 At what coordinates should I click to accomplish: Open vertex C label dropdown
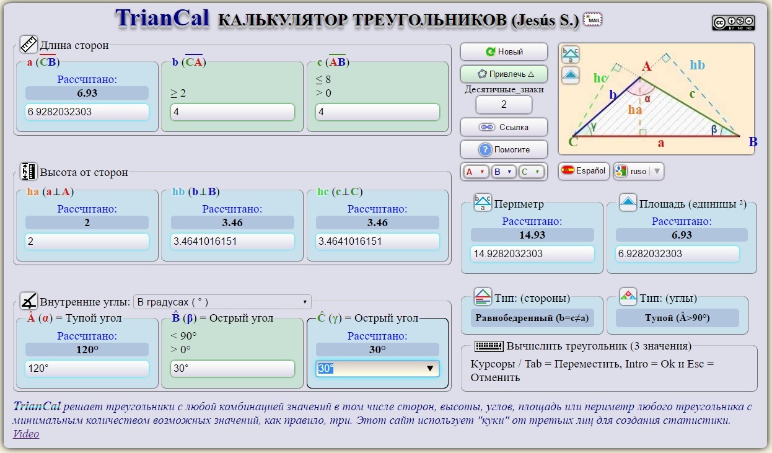(531, 172)
